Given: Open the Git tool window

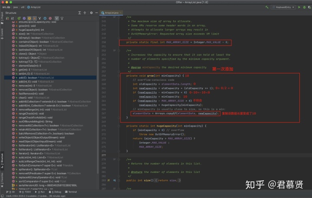Looking at the screenshot, I should coord(10,192).
